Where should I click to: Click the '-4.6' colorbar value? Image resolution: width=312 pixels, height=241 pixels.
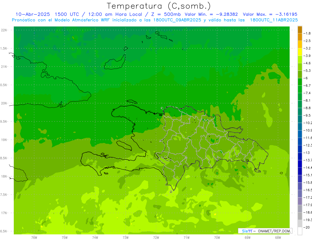pyautogui.click(x=307, y=63)
